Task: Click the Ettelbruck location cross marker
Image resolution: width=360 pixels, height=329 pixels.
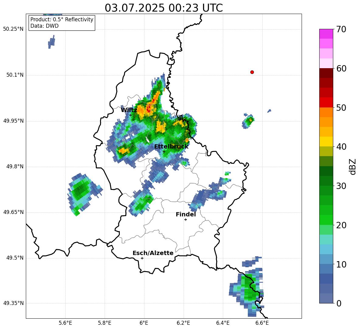Action: [x=164, y=152]
